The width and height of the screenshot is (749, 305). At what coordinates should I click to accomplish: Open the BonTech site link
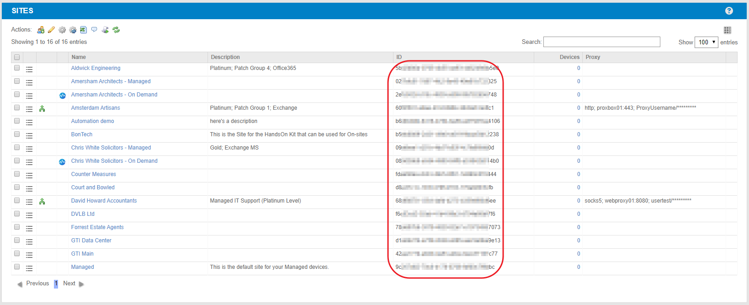pyautogui.click(x=82, y=134)
